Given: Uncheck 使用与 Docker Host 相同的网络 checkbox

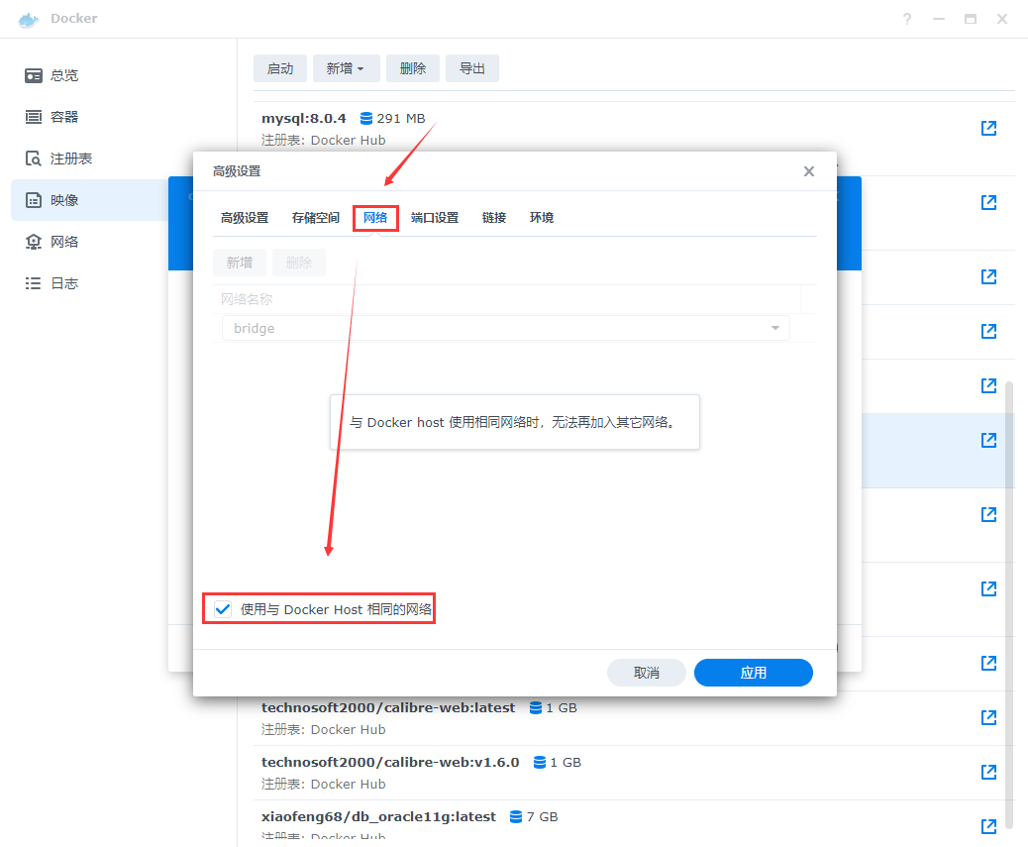Looking at the screenshot, I should 223,609.
